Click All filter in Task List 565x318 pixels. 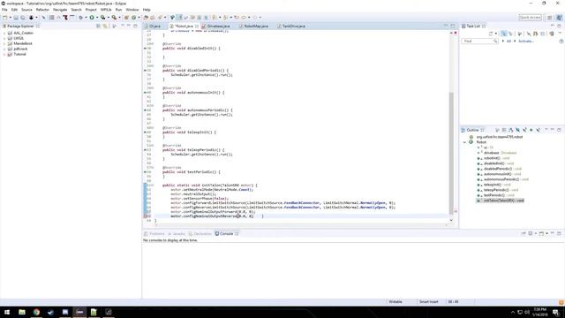508,42
